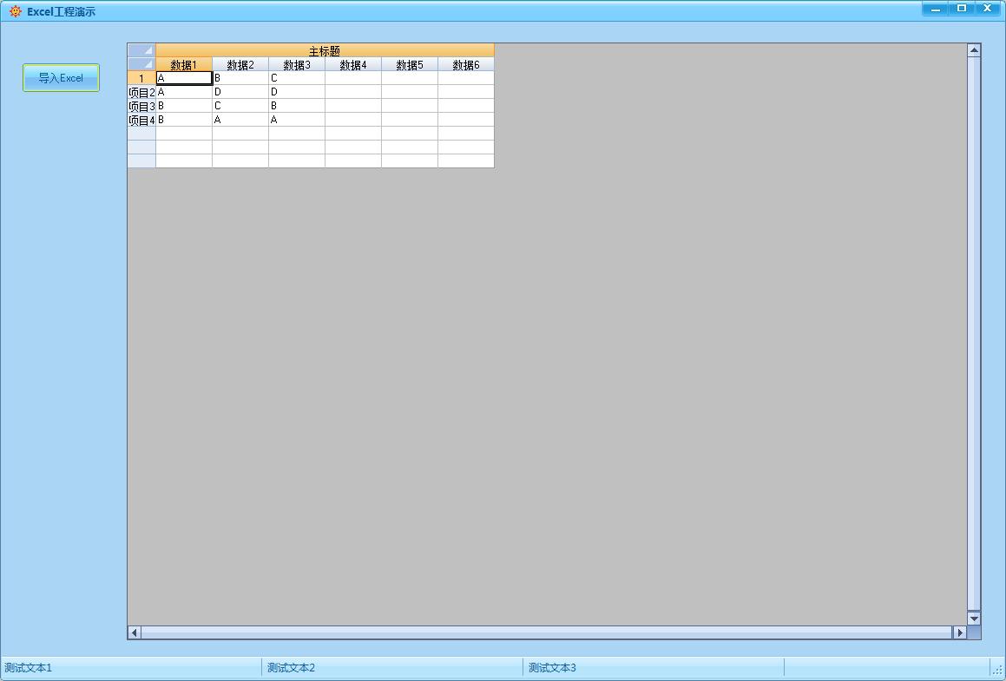1006x681 pixels.
Task: Click the left arrow of the horizontal scrollbar
Action: tap(133, 632)
